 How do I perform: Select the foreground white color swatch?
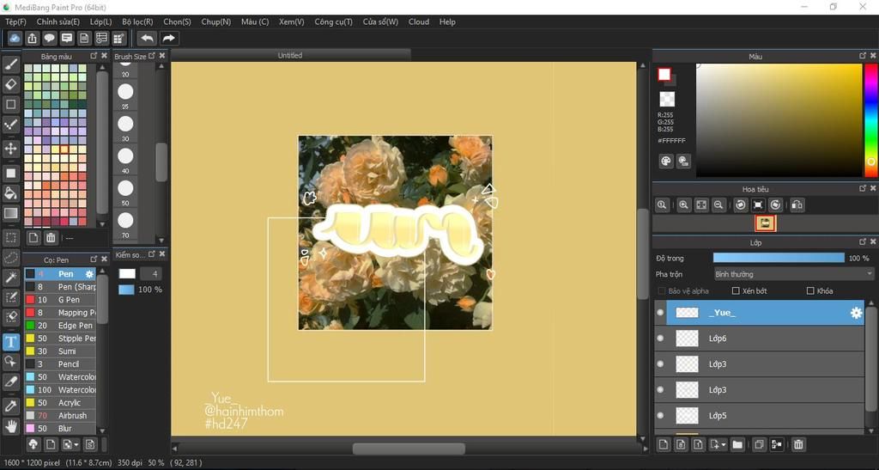coord(664,74)
